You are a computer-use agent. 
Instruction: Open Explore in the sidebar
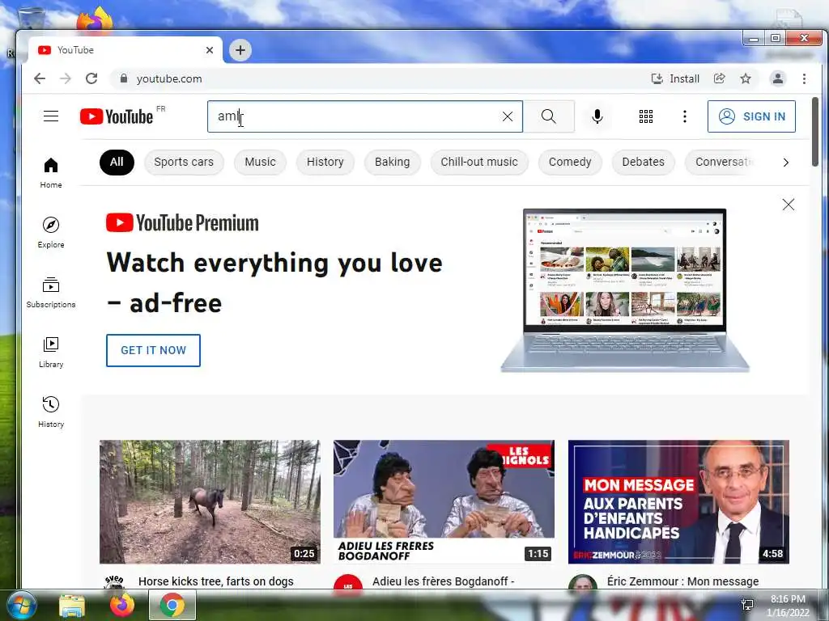click(51, 232)
